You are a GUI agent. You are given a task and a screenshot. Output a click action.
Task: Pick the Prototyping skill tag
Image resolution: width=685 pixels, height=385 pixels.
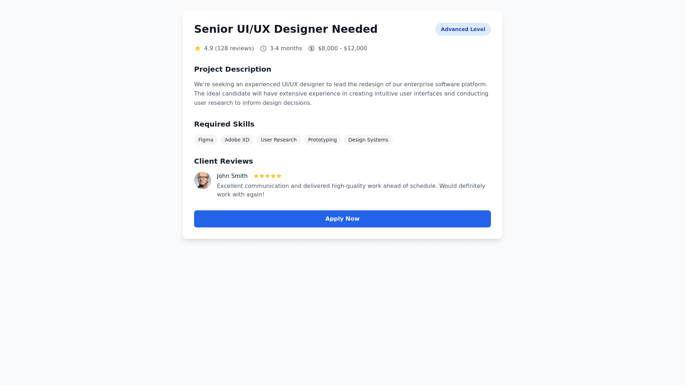[323, 140]
